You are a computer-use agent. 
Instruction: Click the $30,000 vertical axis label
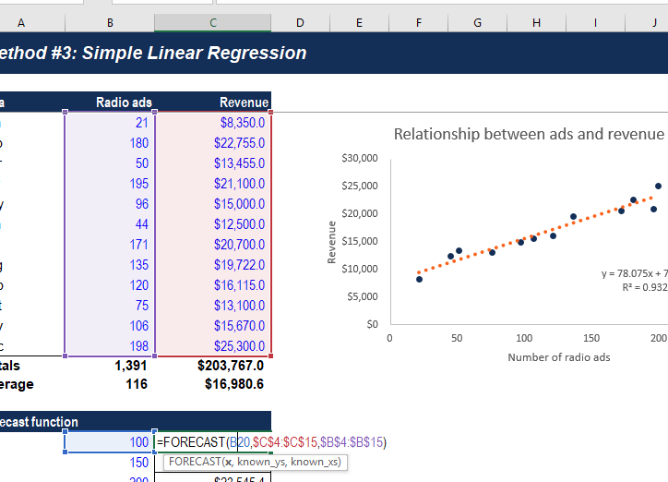360,158
